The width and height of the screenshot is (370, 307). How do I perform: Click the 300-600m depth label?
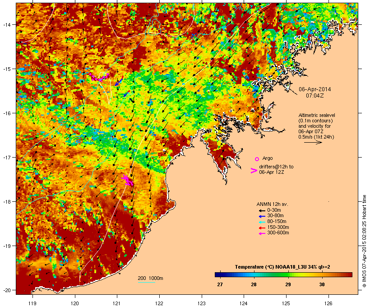278,233
